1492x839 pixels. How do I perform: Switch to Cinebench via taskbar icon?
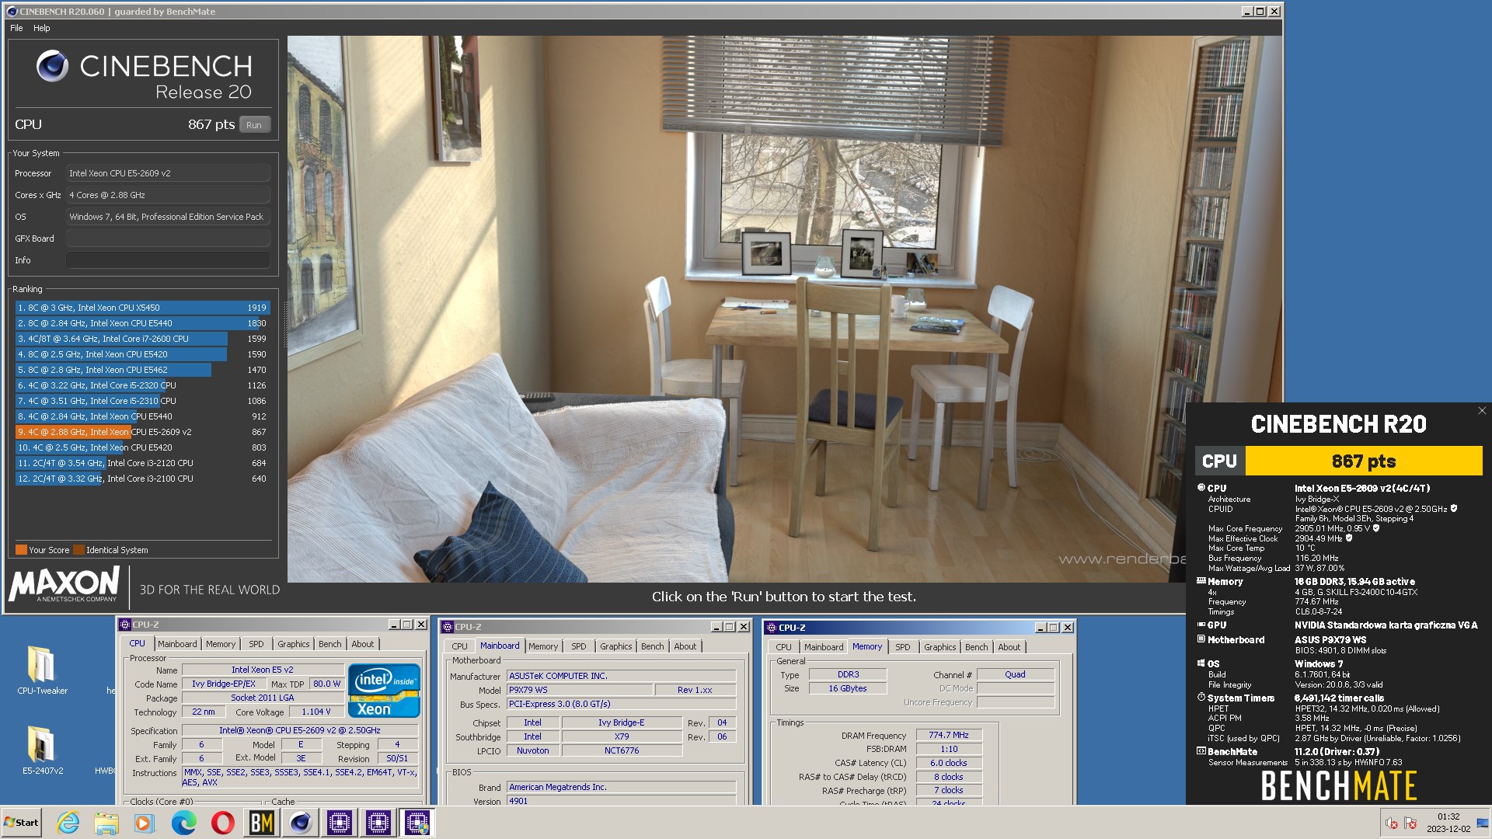pyautogui.click(x=301, y=823)
